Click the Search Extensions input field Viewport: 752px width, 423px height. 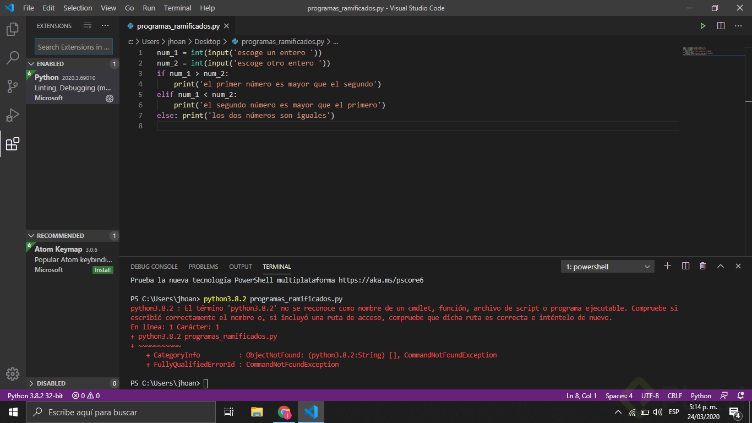[x=73, y=46]
